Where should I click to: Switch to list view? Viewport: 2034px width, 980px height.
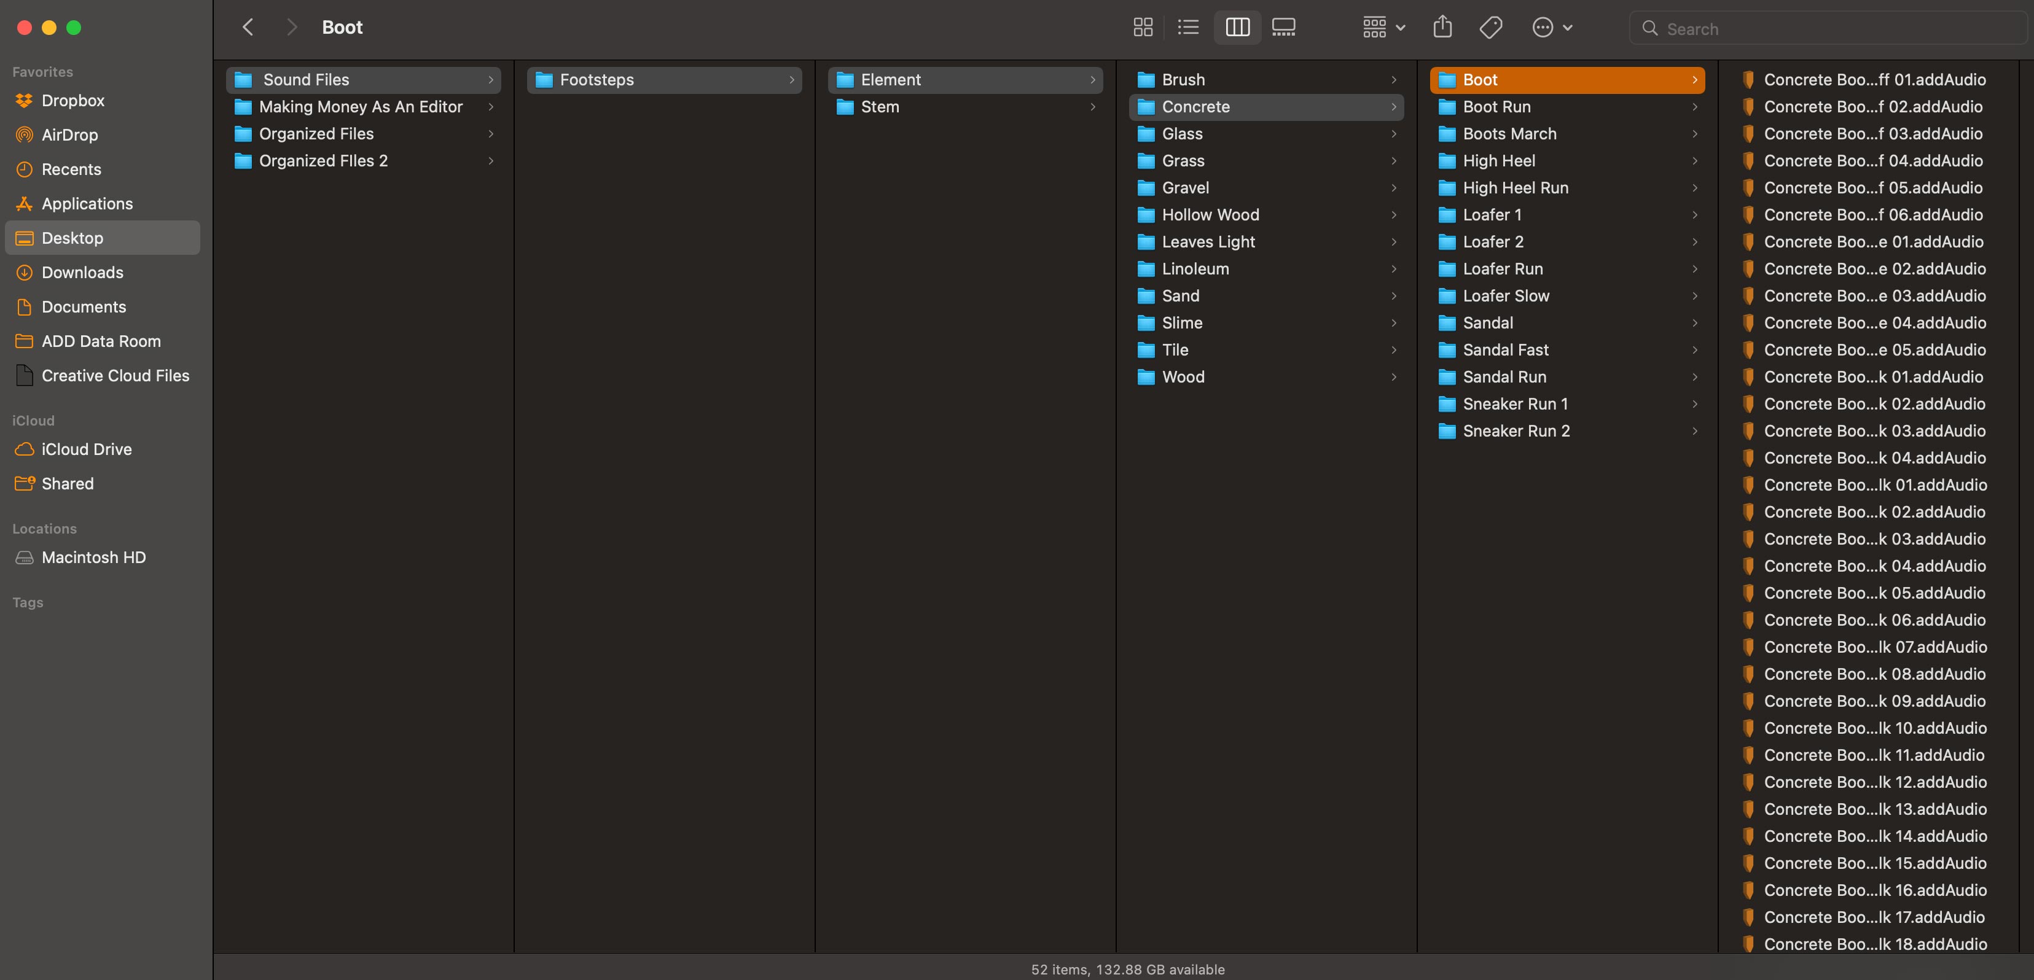click(x=1187, y=28)
